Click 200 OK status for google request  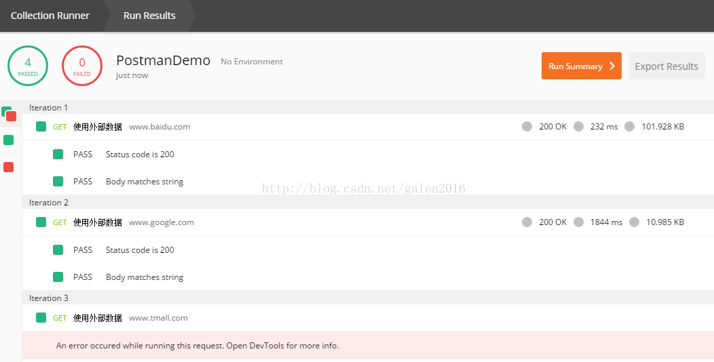(552, 222)
